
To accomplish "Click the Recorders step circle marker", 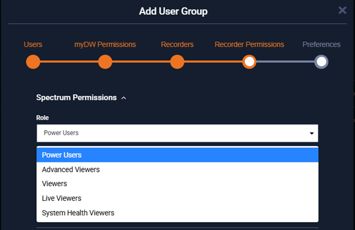I will pos(177,61).
